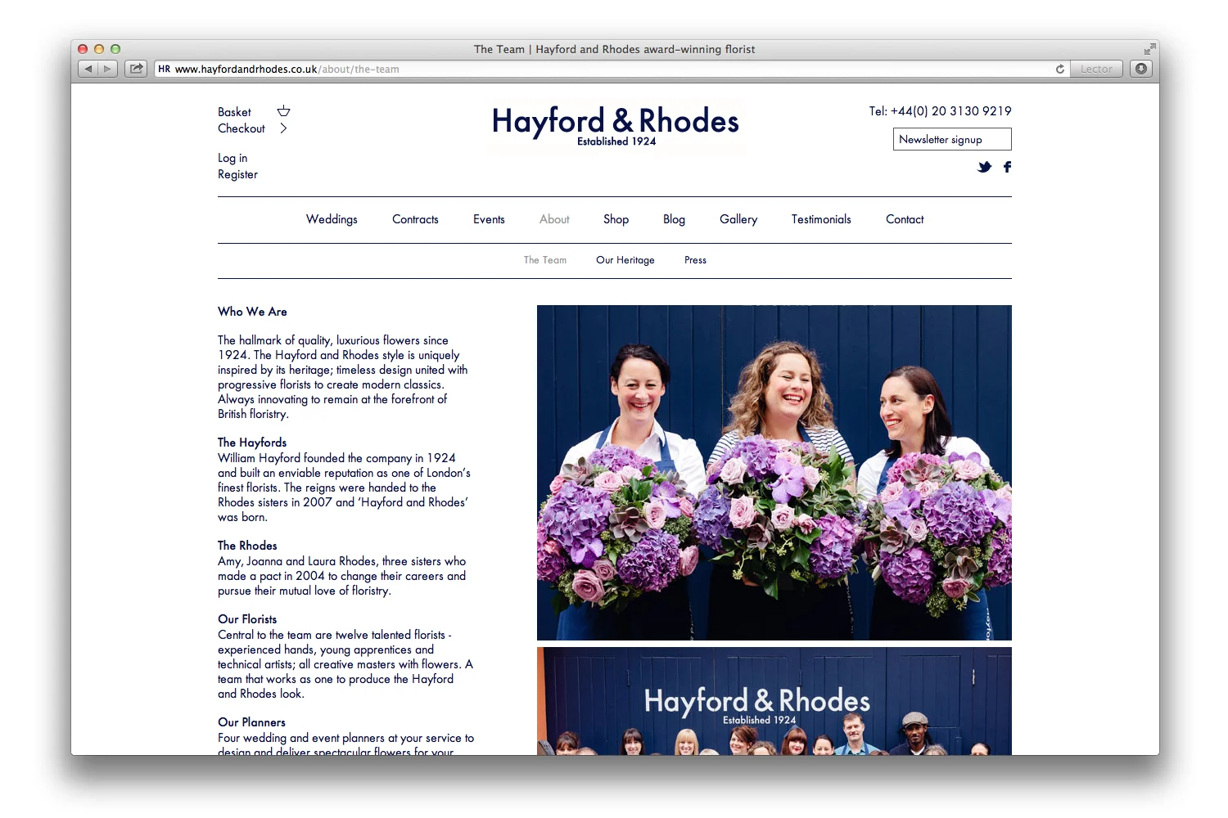Click the yellow minimize window button
Screen dimensions: 1228x818
coord(99,49)
